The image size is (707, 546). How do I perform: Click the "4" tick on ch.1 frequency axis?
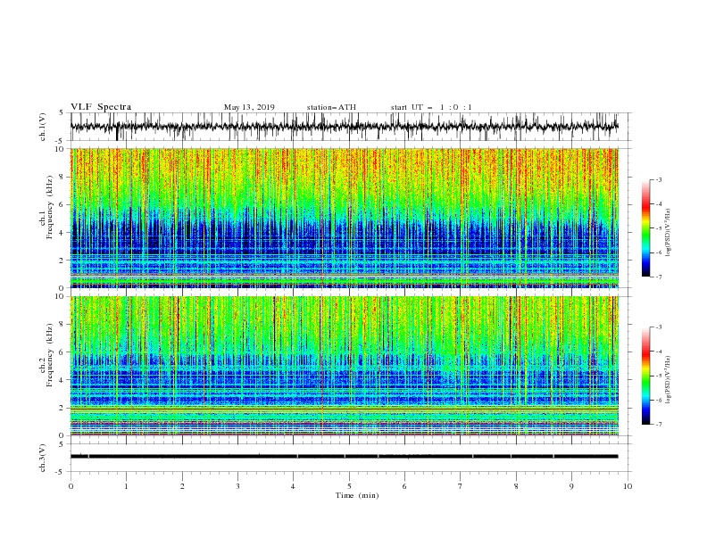coord(62,233)
